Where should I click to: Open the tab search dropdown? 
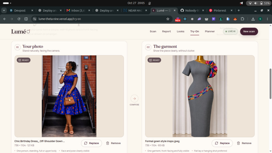click(x=4, y=10)
